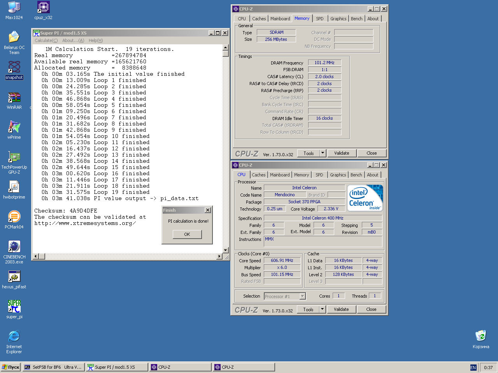
Task: Open the Belarus OC Team folder icon
Action: point(14,43)
